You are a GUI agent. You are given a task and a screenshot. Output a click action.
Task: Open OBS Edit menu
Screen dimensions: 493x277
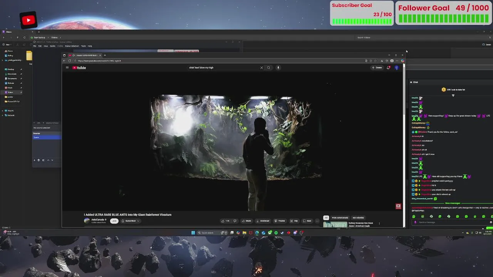click(x=40, y=46)
